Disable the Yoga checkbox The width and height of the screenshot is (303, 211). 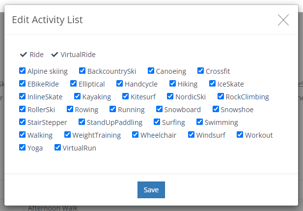[x=22, y=148]
